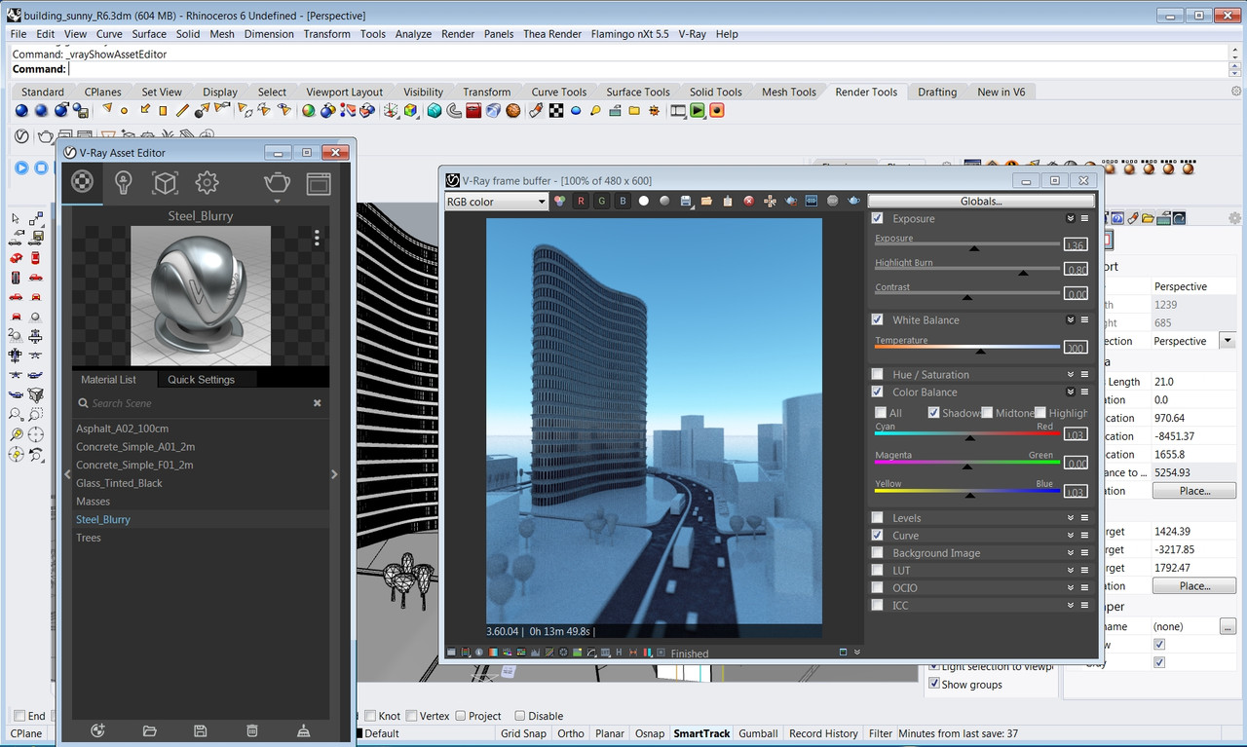This screenshot has height=747, width=1247.
Task: Toggle Grid Snap in status bar
Action: [x=523, y=733]
